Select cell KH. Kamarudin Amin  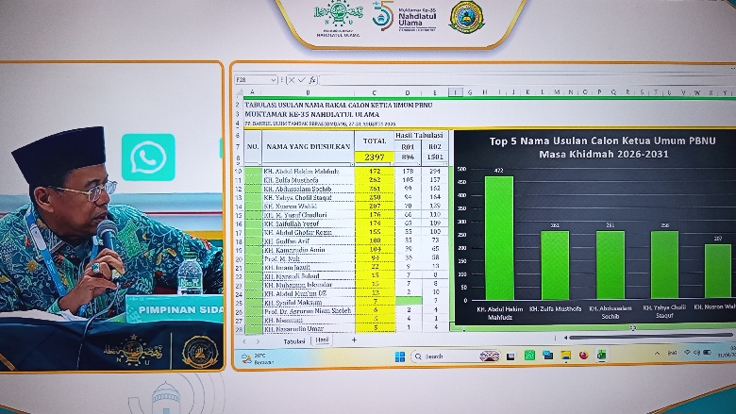click(x=308, y=250)
